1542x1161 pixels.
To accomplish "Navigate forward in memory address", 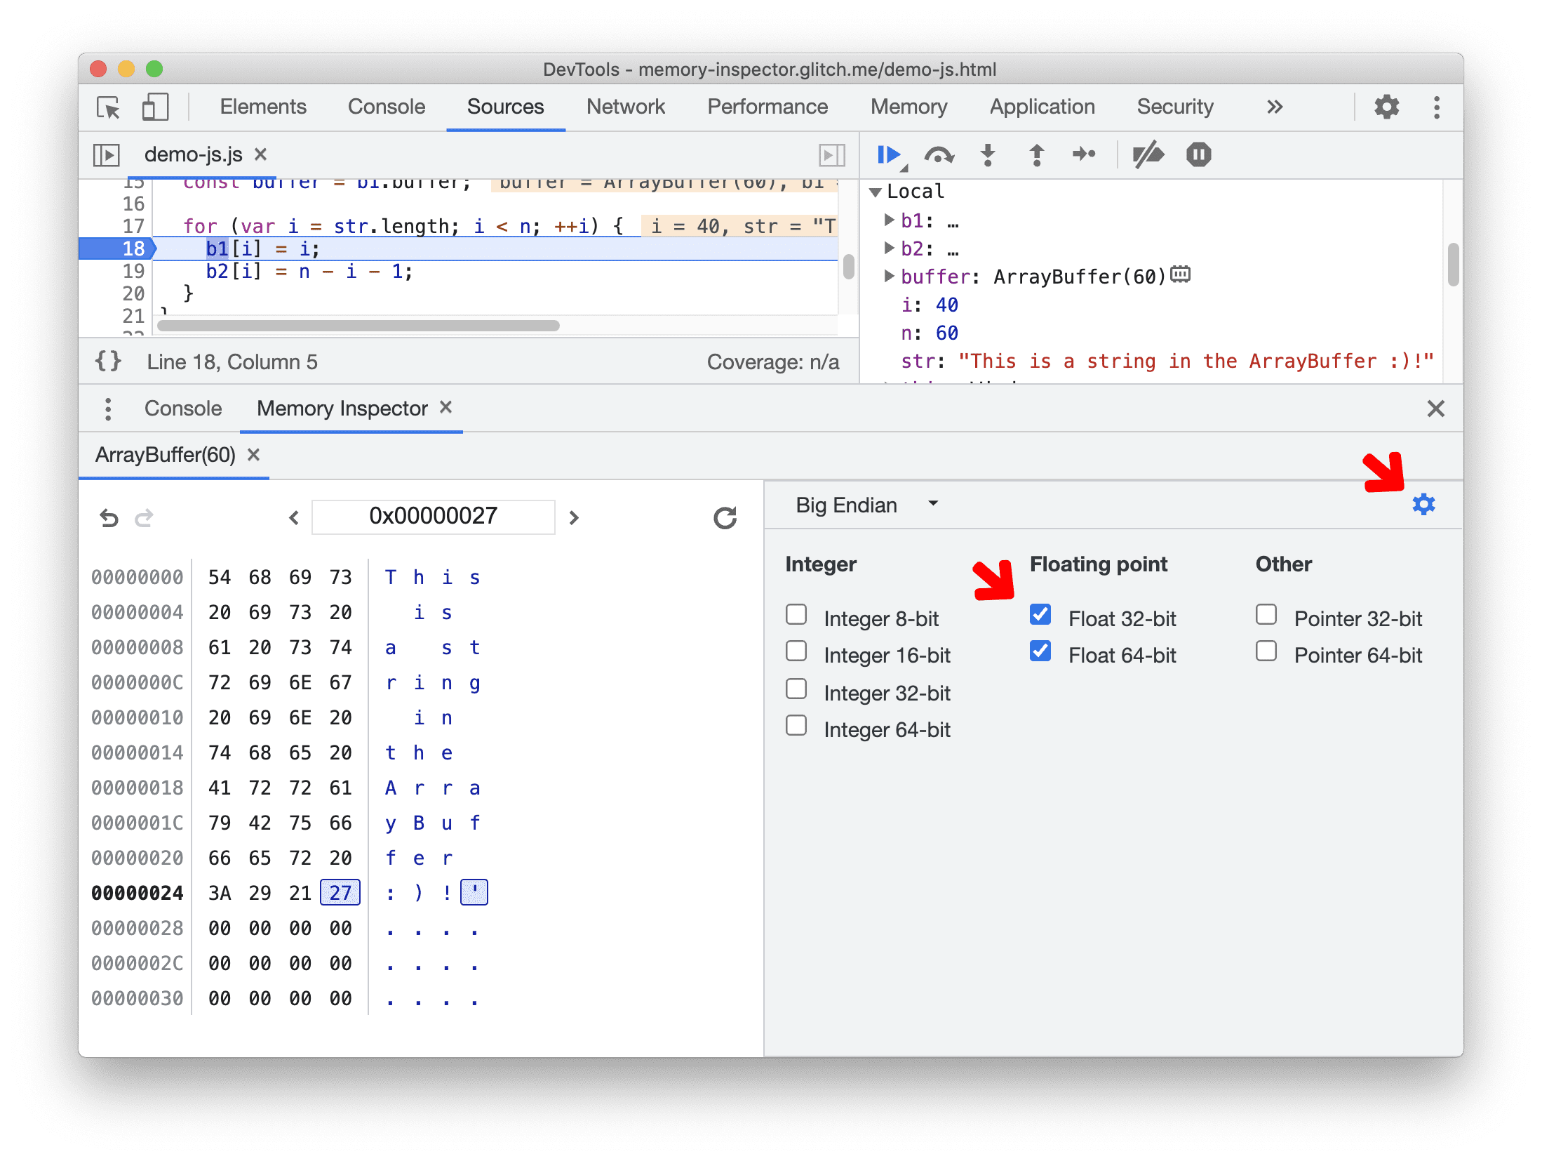I will click(577, 516).
